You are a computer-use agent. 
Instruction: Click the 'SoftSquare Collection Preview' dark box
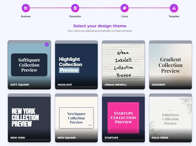(29, 65)
